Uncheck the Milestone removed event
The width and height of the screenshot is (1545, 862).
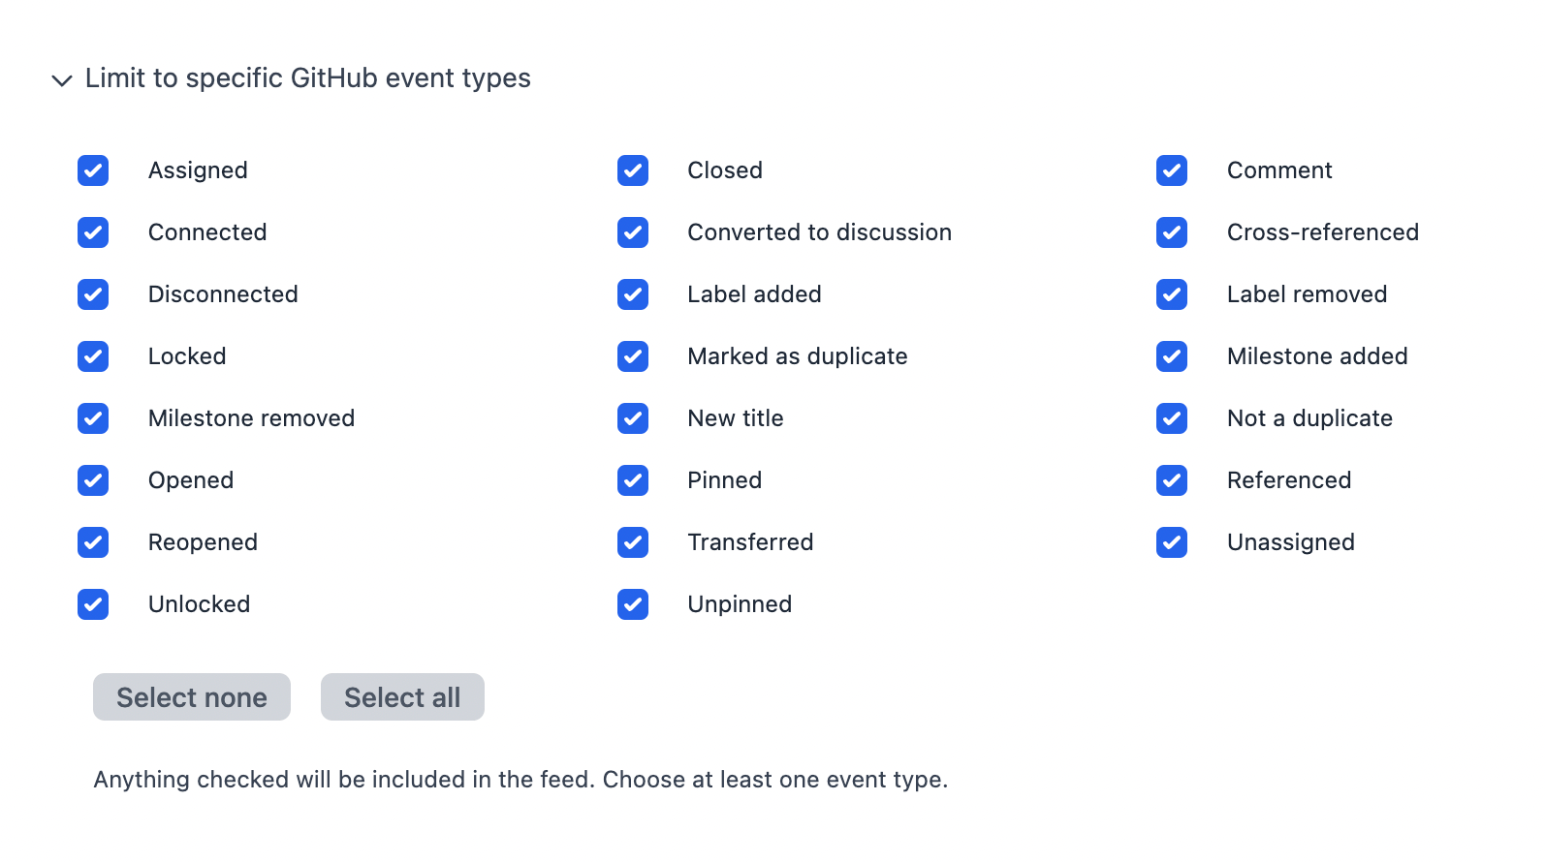tap(93, 418)
